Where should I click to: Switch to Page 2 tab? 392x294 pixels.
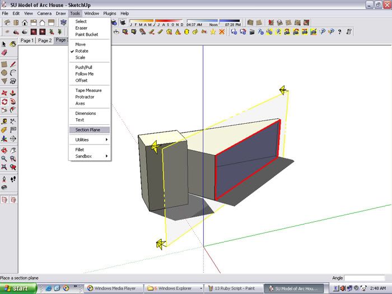tap(44, 40)
